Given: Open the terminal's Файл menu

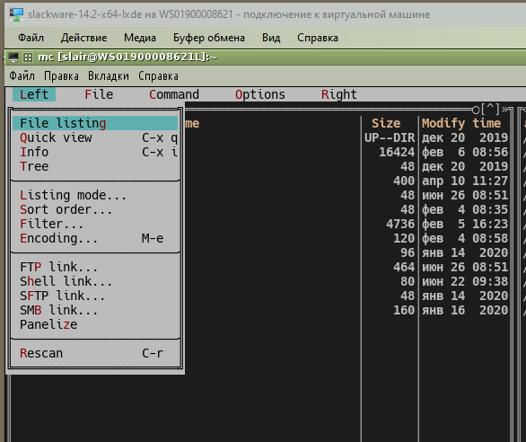Looking at the screenshot, I should (22, 75).
